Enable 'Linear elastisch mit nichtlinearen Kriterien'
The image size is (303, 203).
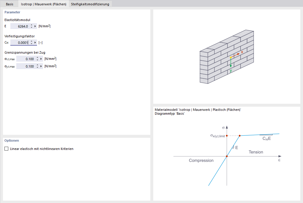(6, 148)
